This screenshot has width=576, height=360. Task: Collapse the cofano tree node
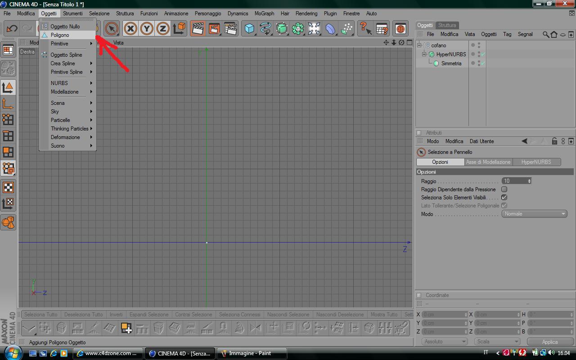[419, 45]
